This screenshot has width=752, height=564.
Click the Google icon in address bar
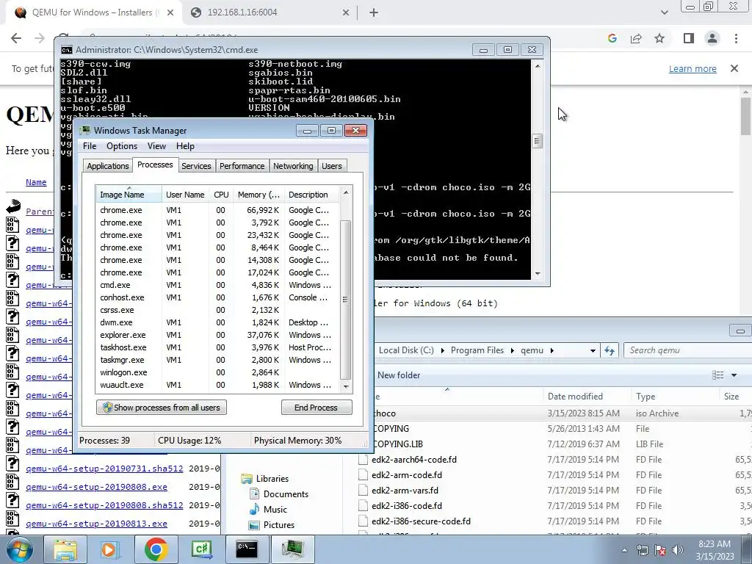coord(612,38)
